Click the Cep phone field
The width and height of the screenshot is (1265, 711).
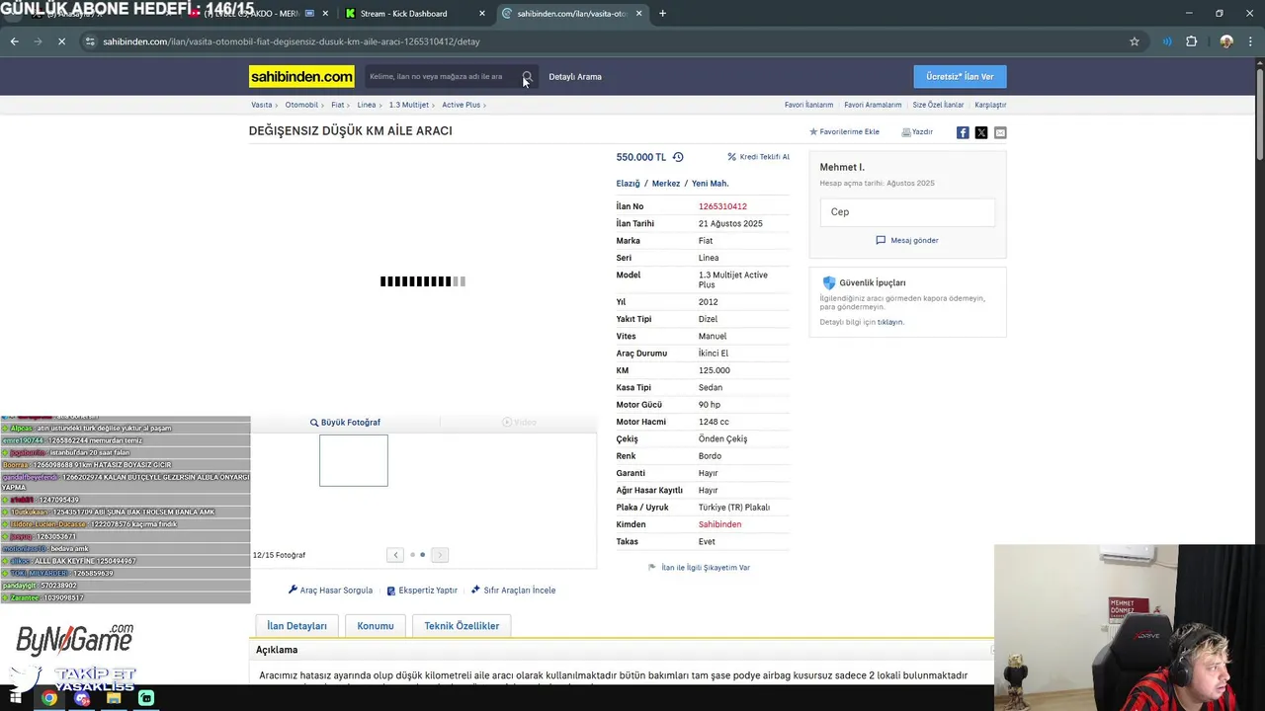point(907,212)
